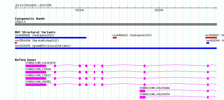
Task: Click the 13q13.1 band name text
Action: point(20,22)
